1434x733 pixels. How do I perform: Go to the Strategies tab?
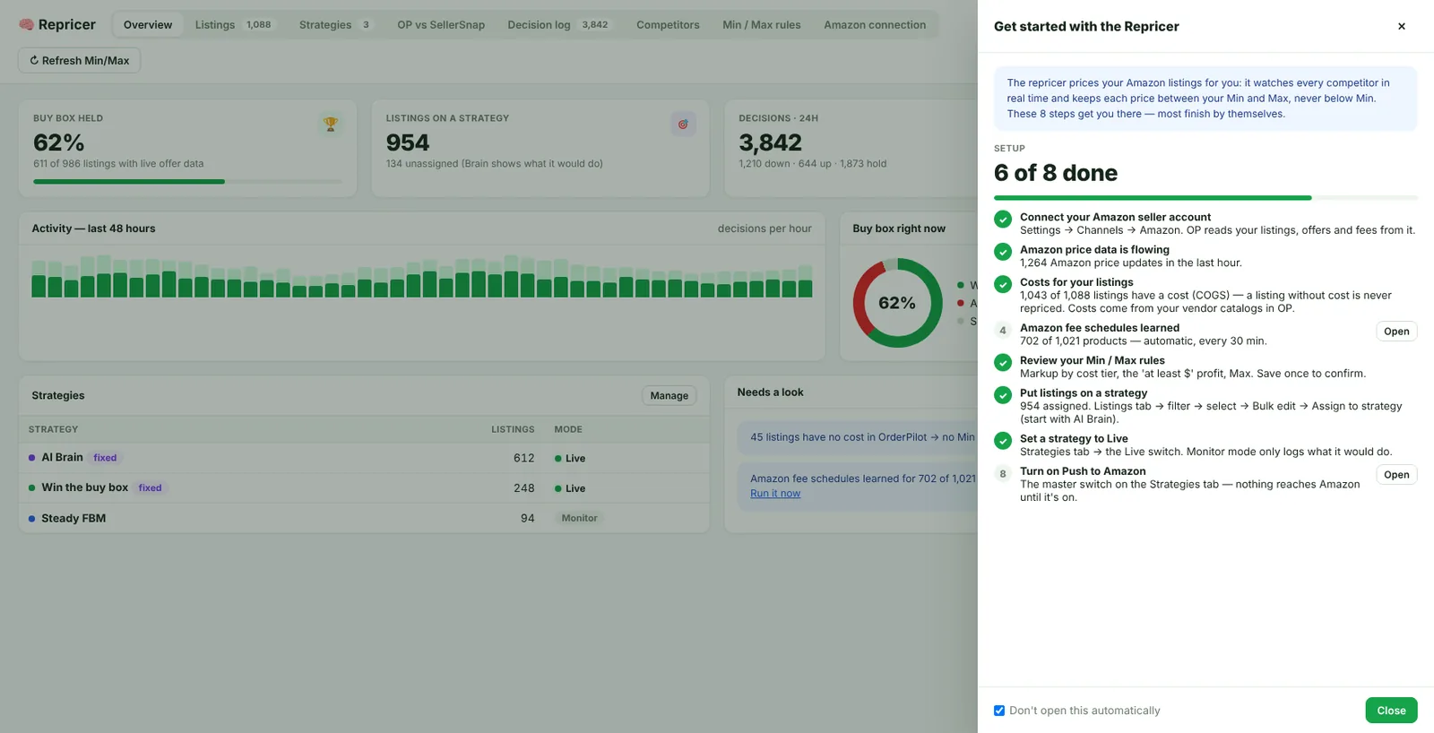[x=334, y=25]
